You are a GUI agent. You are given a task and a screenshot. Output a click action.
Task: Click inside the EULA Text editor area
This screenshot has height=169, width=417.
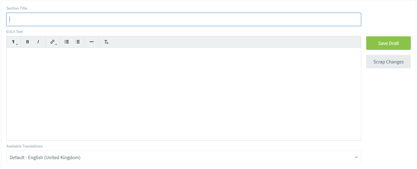click(x=184, y=94)
